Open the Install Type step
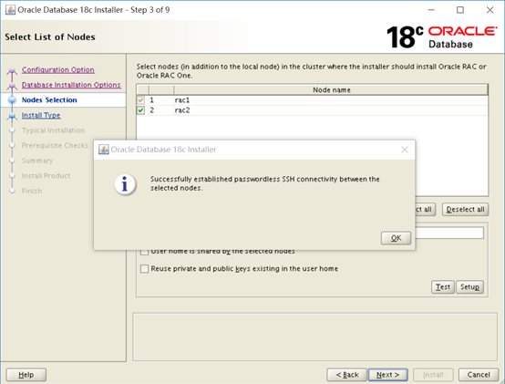This screenshot has width=505, height=384. click(x=41, y=115)
